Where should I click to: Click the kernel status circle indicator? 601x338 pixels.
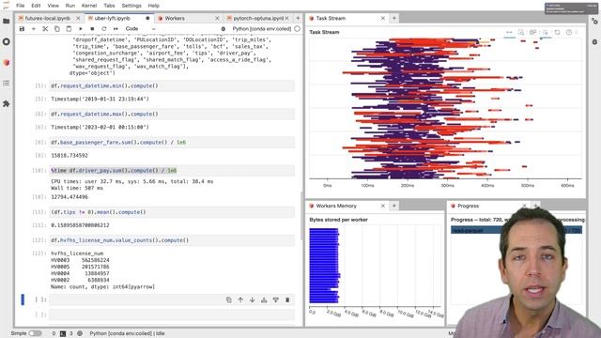point(298,29)
